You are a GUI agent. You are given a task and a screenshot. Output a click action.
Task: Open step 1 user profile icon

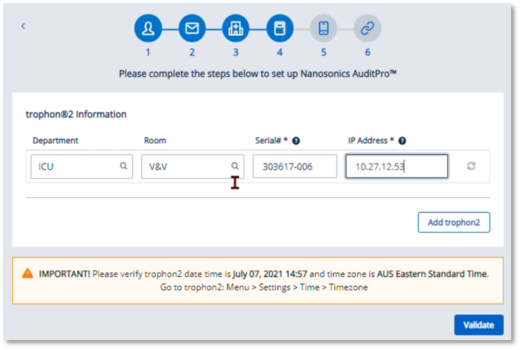[148, 28]
